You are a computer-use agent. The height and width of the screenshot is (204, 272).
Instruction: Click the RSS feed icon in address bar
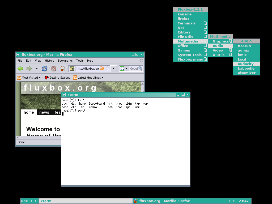pyautogui.click(x=102, y=69)
